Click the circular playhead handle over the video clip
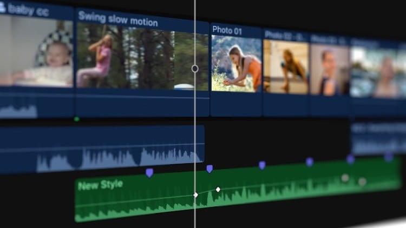The image size is (406, 228). [x=195, y=69]
